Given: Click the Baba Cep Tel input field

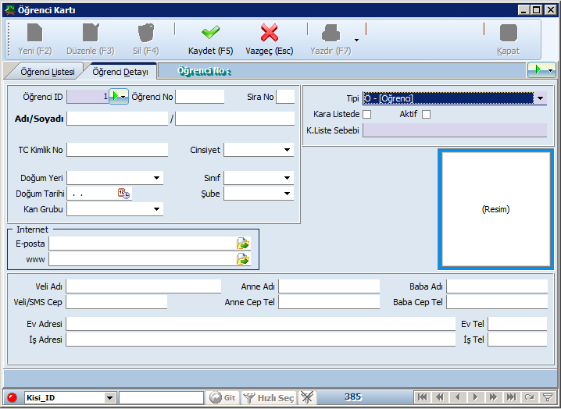Looking at the screenshot, I should point(497,302).
